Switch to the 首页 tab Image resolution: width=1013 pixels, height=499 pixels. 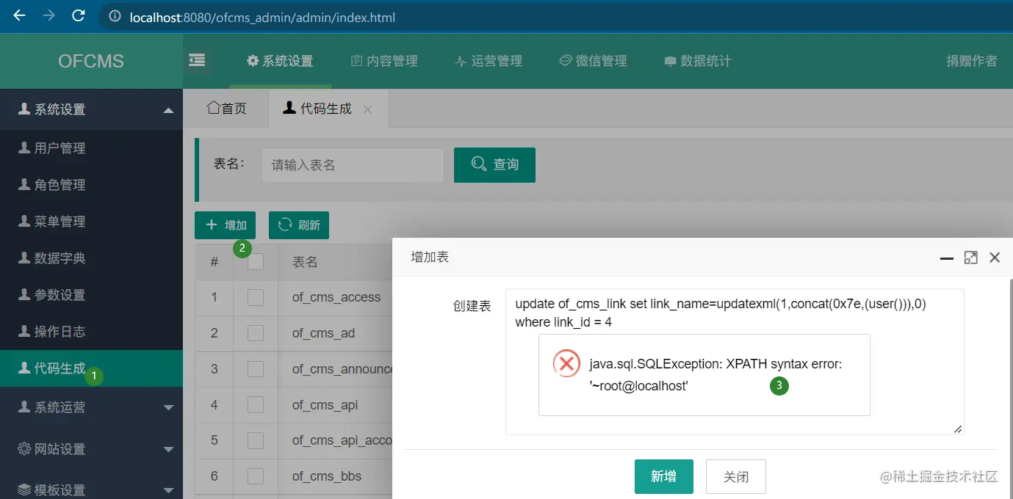[226, 109]
